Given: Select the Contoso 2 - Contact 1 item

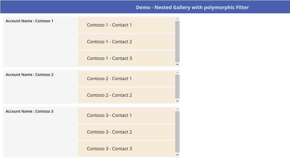Looking at the screenshot, I should tap(126, 79).
